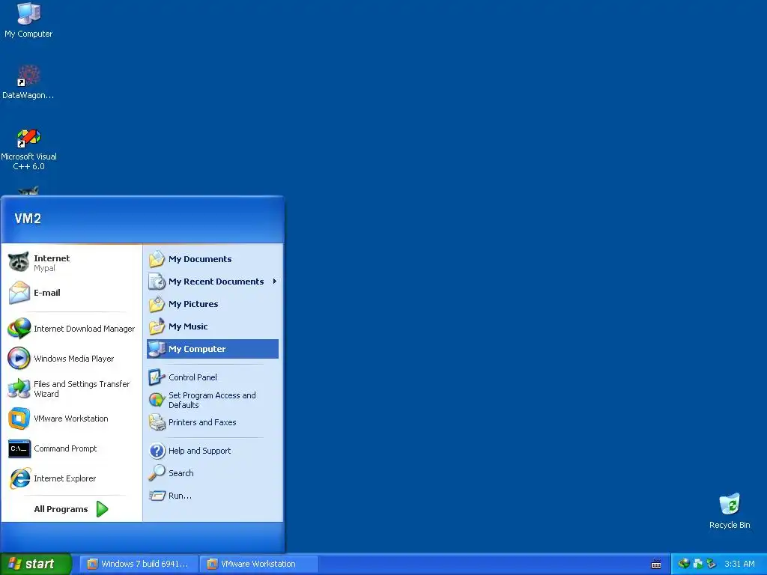Image resolution: width=767 pixels, height=575 pixels.
Task: Open the Run... dialog
Action: tap(213, 496)
